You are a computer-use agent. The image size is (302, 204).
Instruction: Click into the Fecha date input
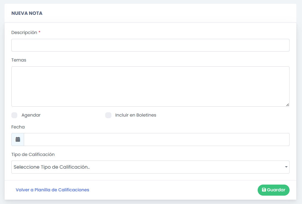[x=156, y=140]
